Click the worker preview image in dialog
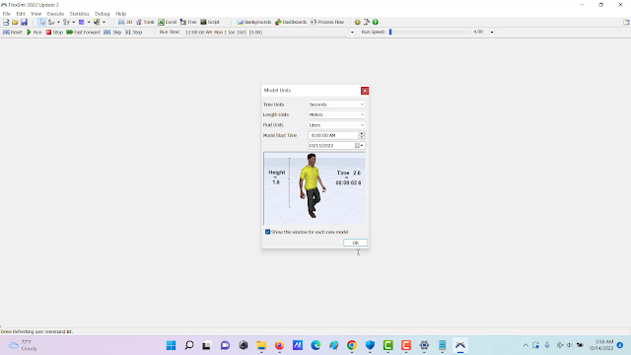The width and height of the screenshot is (631, 355). pos(315,188)
